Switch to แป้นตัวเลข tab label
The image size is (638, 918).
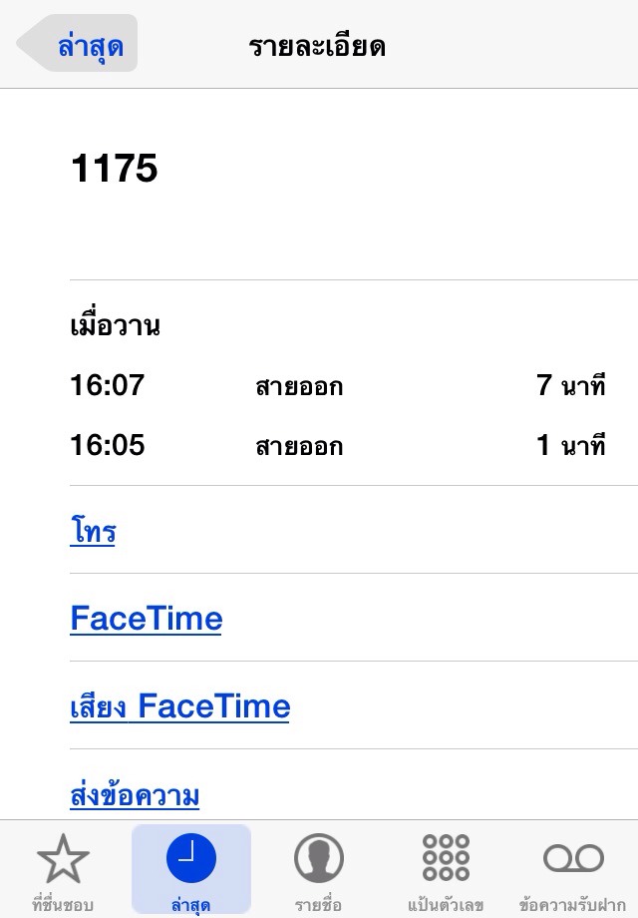click(446, 904)
